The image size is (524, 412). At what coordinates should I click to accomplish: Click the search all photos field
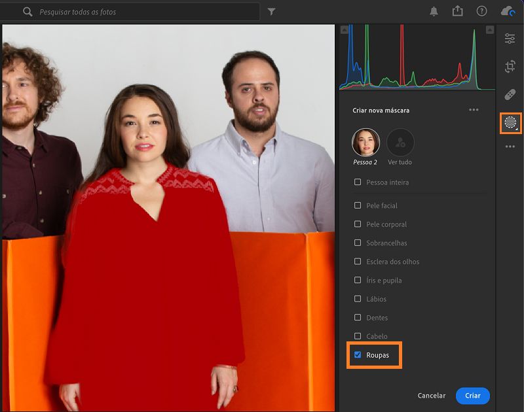(130, 12)
